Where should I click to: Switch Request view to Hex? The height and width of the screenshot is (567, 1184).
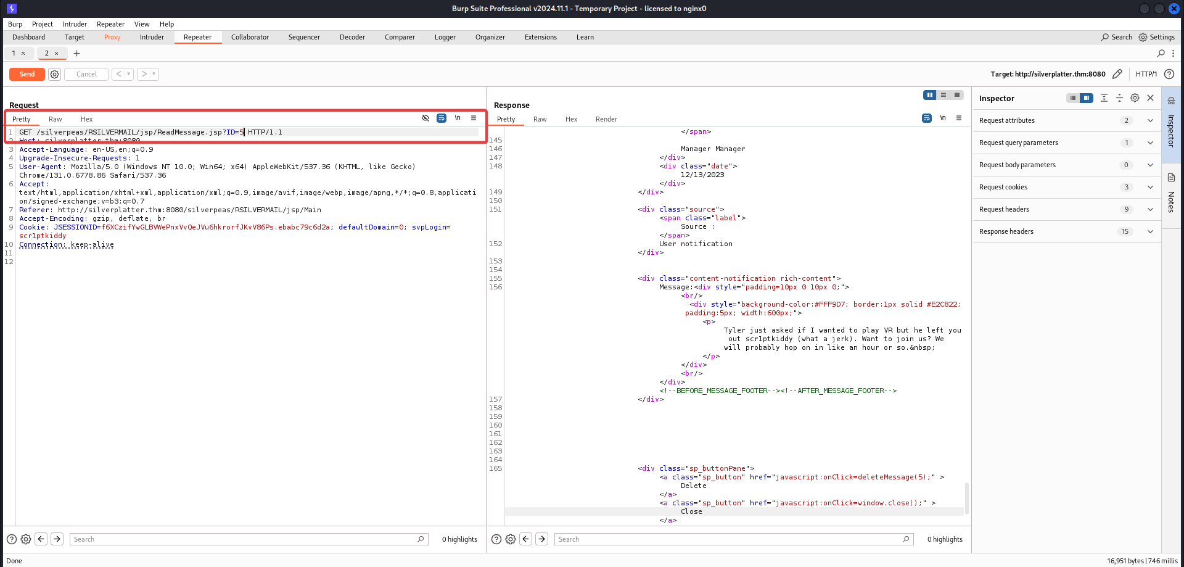point(87,119)
